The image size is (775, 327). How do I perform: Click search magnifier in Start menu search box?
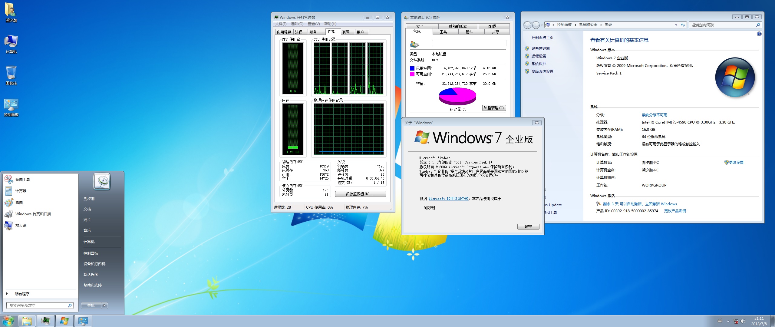coord(70,305)
